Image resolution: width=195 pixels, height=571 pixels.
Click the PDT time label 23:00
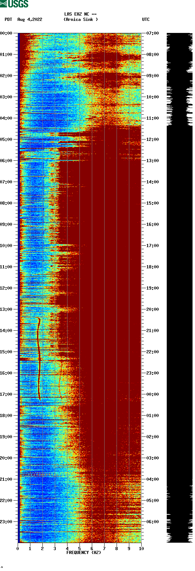point(6,521)
